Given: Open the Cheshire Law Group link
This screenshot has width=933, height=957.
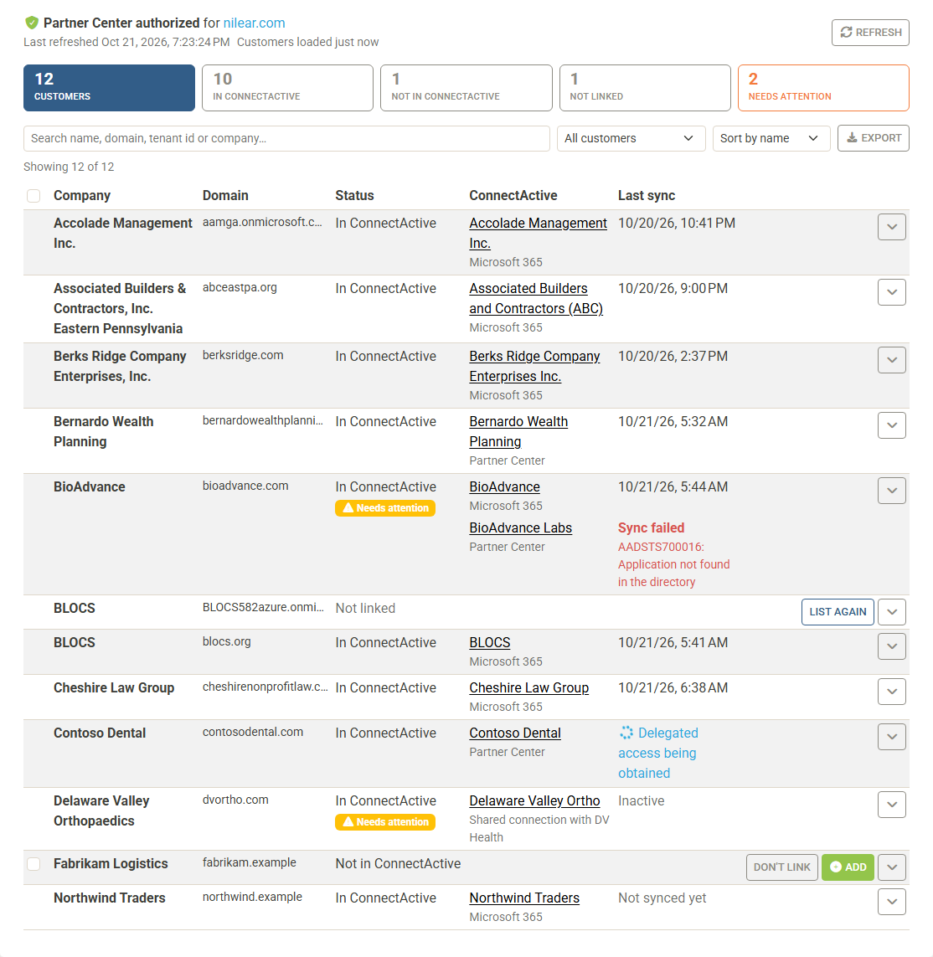Looking at the screenshot, I should pos(528,688).
